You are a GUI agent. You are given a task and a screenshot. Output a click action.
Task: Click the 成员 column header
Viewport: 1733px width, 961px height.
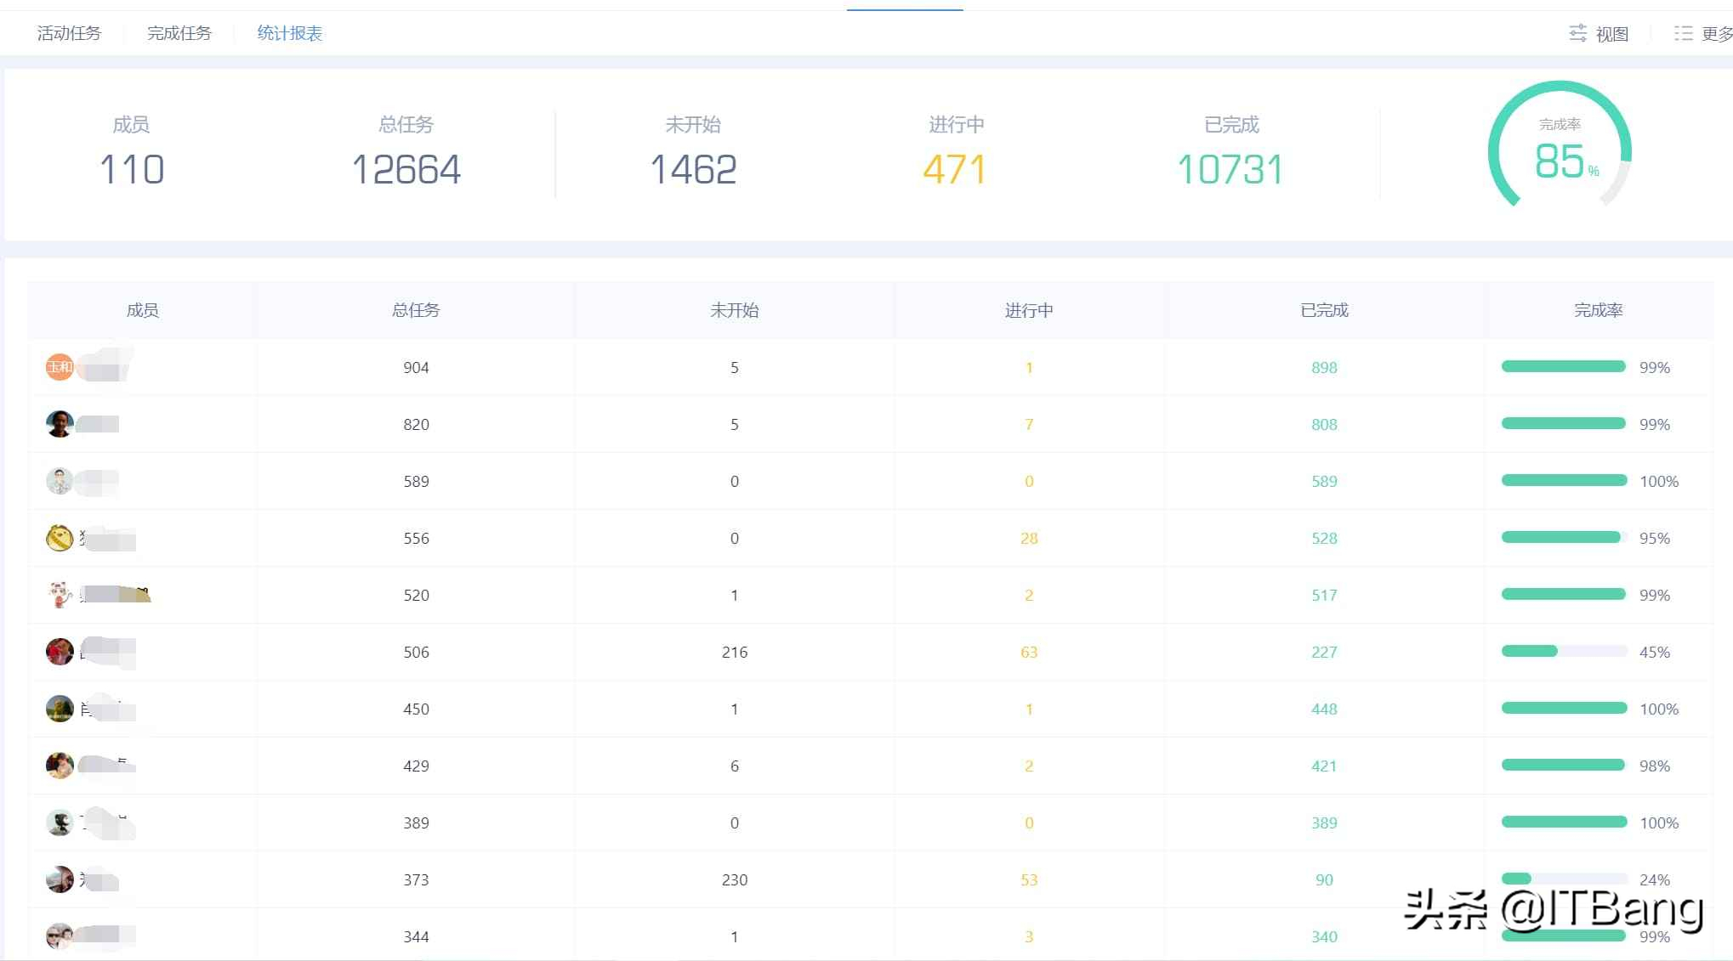click(x=142, y=310)
